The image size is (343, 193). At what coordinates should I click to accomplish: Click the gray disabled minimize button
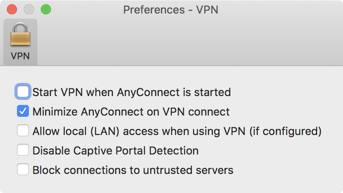(x=29, y=10)
